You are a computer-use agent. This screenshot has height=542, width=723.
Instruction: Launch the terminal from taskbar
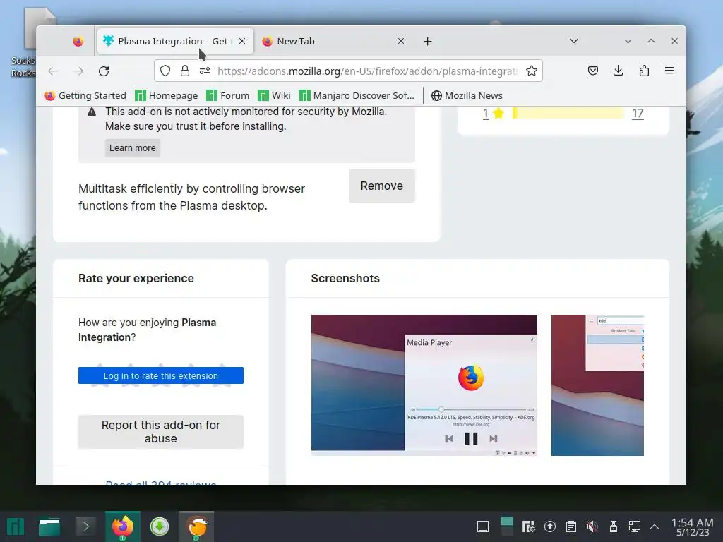tap(85, 526)
